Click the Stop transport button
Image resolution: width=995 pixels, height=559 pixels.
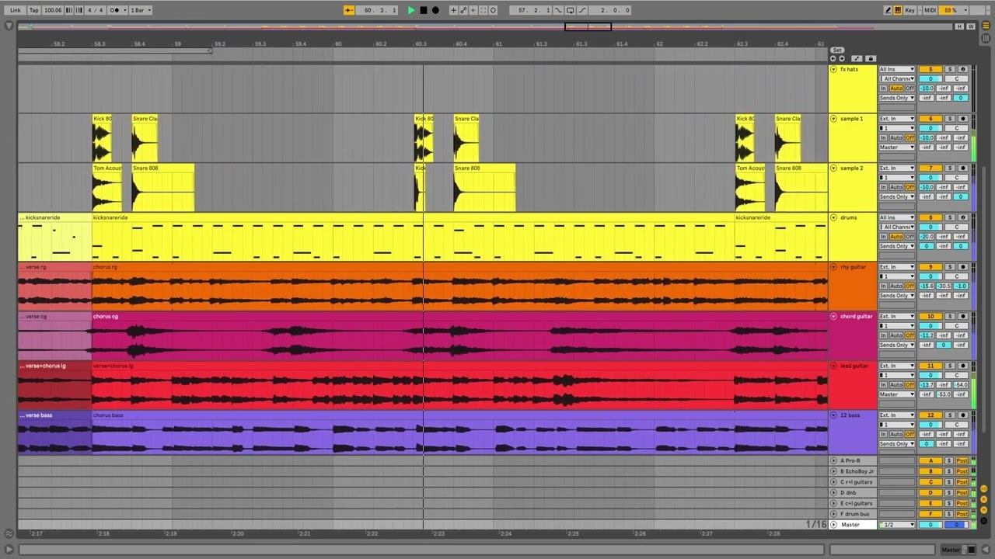(x=423, y=10)
